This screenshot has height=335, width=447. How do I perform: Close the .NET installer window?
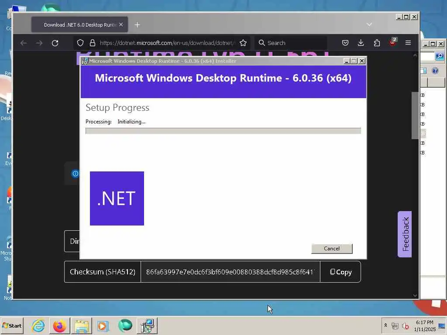coord(362,61)
